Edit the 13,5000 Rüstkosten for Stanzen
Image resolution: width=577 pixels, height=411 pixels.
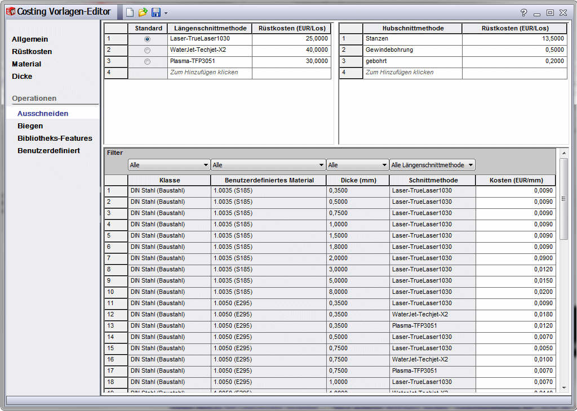pyautogui.click(x=514, y=39)
